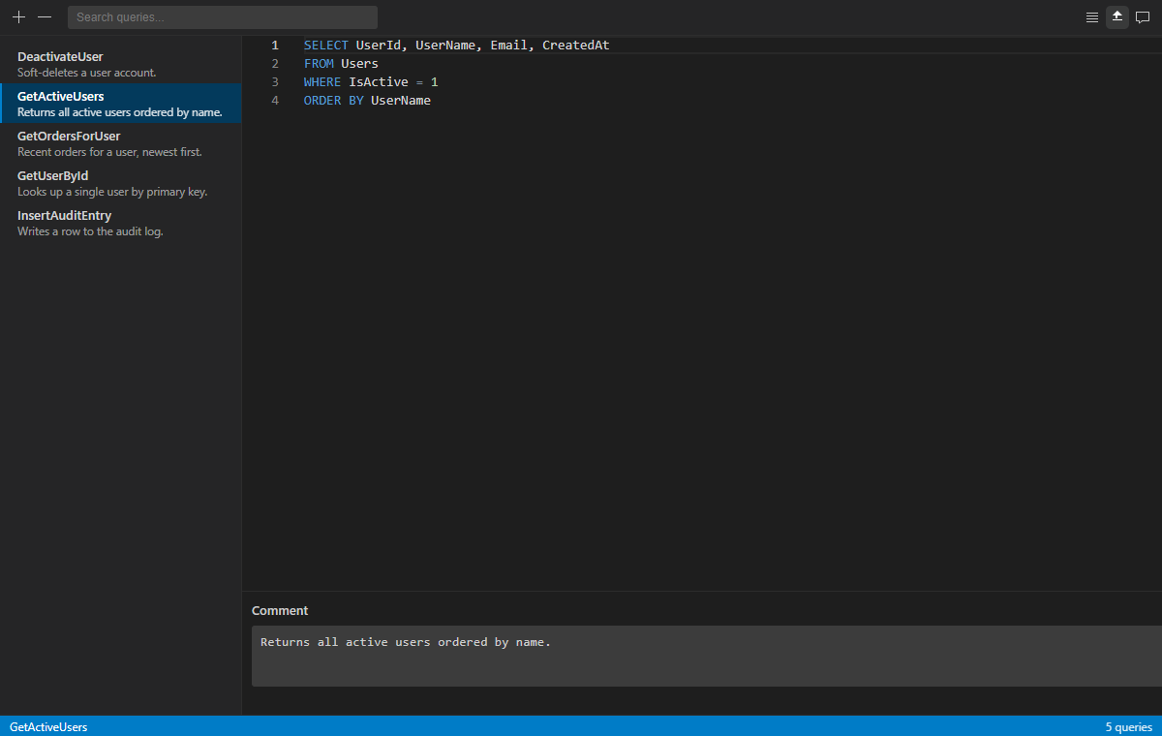The width and height of the screenshot is (1162, 736).
Task: Click the Comment text box
Action: pos(707,656)
